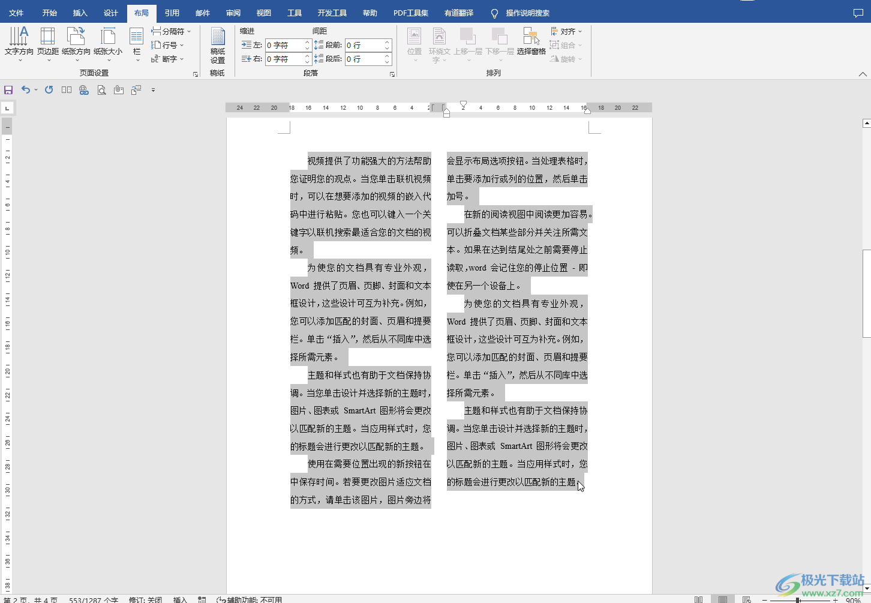Click the side-by-side pages icon

coord(67,90)
